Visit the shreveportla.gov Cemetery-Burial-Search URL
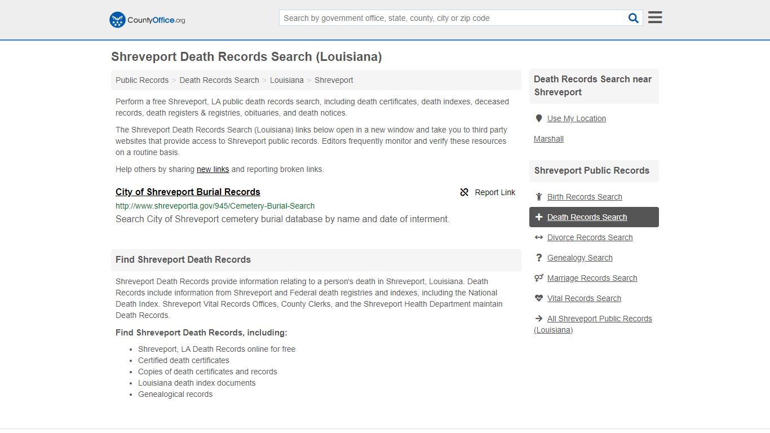770x433 pixels. coord(215,206)
